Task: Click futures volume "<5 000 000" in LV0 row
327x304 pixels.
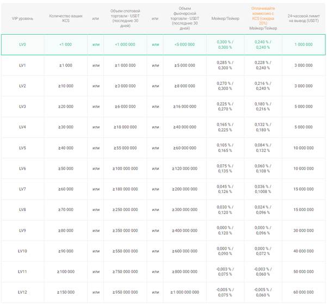Action: (x=184, y=45)
